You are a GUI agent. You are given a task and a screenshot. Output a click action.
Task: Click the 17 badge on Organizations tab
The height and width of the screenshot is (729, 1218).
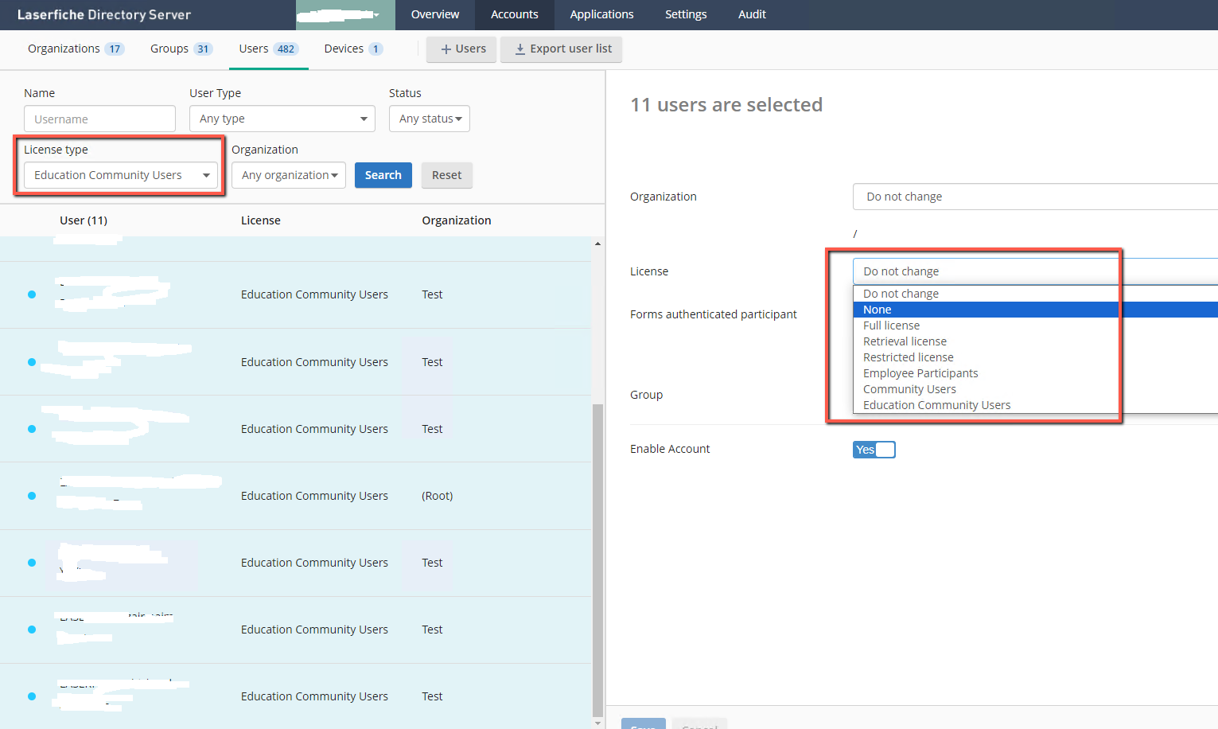point(115,49)
